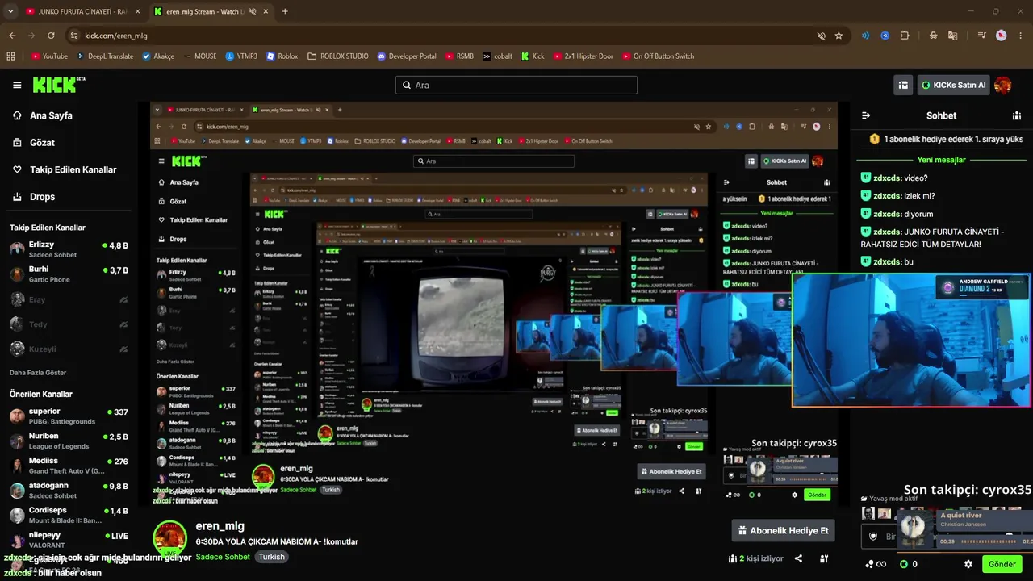Open eren_mlg's streamer avatar

[169, 538]
